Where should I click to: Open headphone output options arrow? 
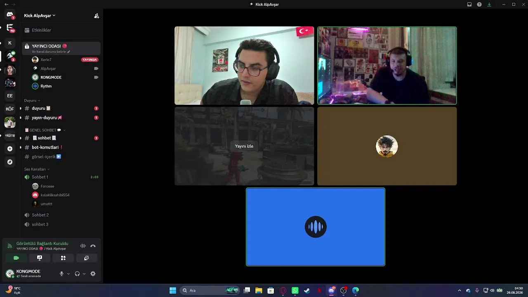pos(84,273)
